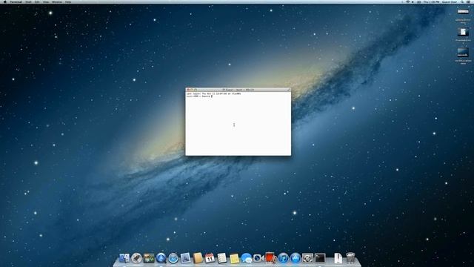Viewport: 474px width, 267px height.
Task: Close the Terminal window red button
Action: [x=188, y=90]
